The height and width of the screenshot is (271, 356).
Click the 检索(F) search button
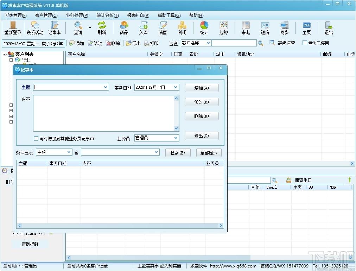178,153
